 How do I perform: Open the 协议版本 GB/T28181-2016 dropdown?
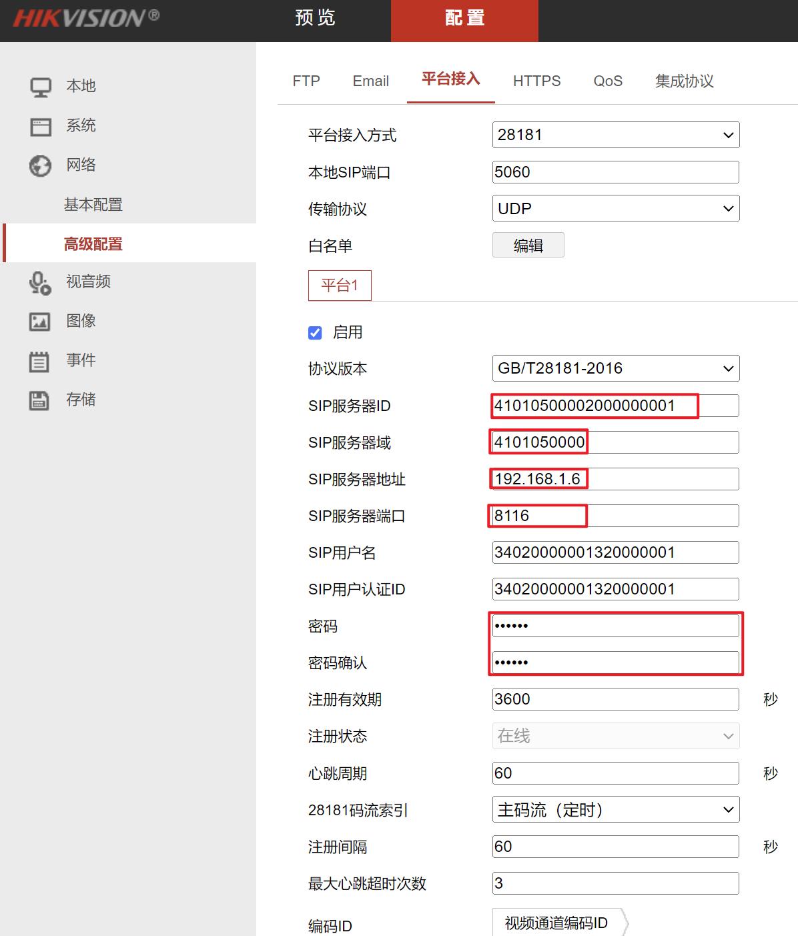tap(615, 369)
